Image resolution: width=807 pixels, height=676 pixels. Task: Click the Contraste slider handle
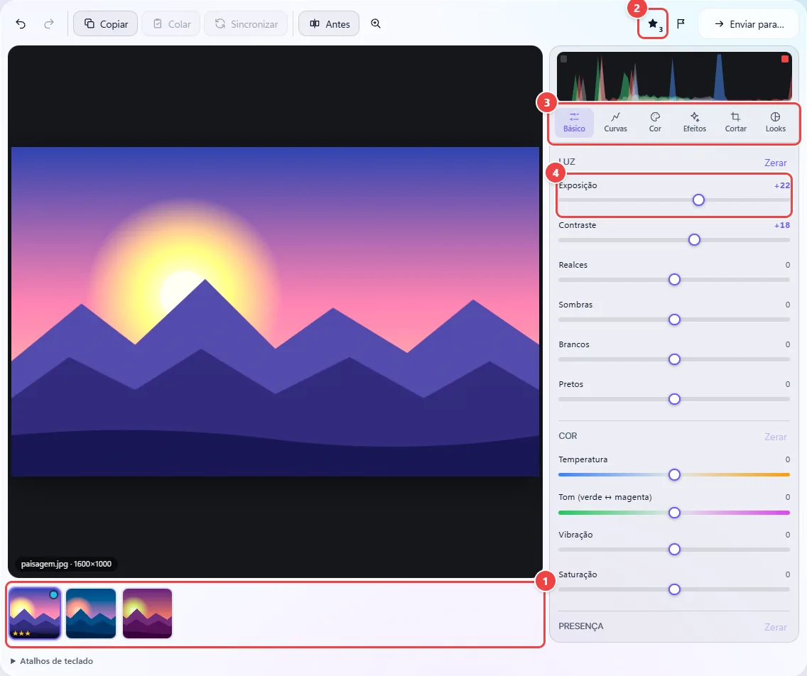click(x=694, y=240)
